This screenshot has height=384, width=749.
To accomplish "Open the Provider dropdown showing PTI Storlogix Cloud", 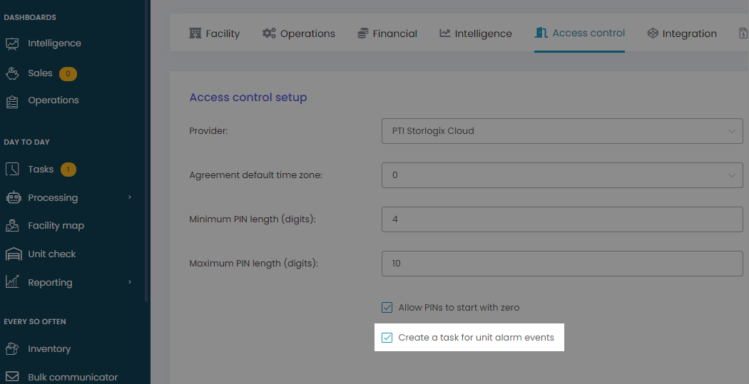I will point(562,130).
